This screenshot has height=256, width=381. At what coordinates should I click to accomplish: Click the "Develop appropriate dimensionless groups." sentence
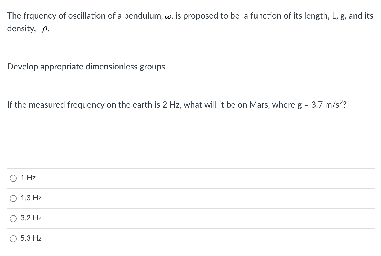87,67
